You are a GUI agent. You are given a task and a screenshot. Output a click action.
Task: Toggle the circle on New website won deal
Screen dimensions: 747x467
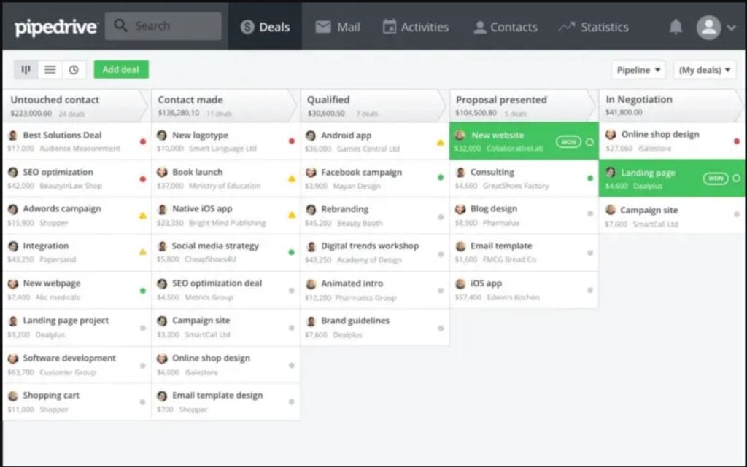(589, 142)
